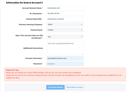Grab the textarea resize handle corner
Image resolution: width=128 pixels, height=92 pixels.
(83, 54)
